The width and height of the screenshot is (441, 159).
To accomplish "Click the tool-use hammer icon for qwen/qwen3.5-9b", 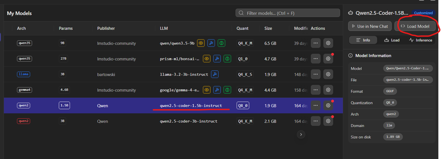I will [211, 43].
